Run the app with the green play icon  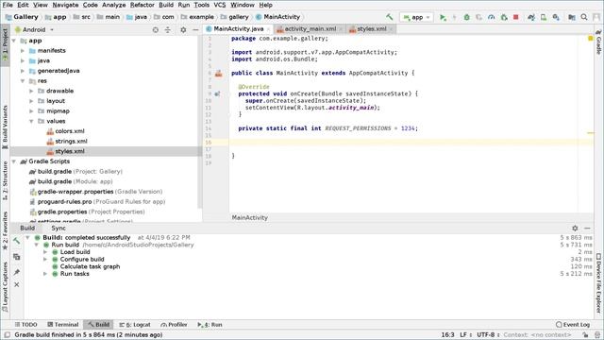click(x=443, y=17)
